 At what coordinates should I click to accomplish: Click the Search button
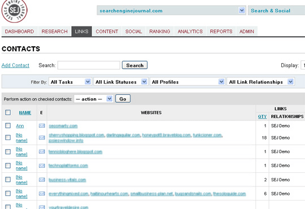134,65
